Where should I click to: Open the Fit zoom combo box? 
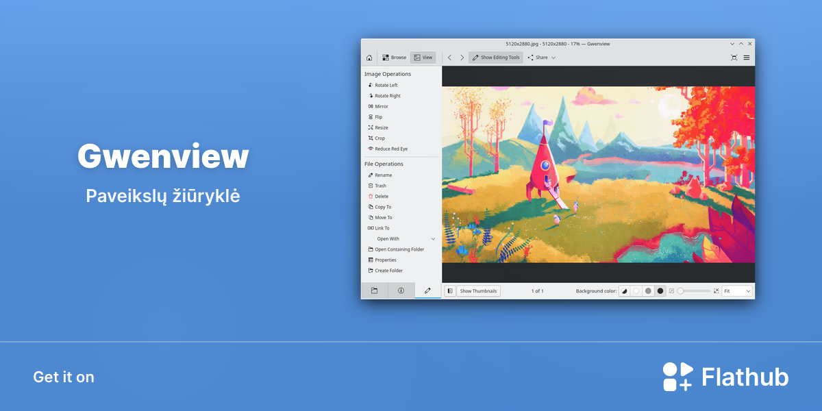[x=737, y=291]
